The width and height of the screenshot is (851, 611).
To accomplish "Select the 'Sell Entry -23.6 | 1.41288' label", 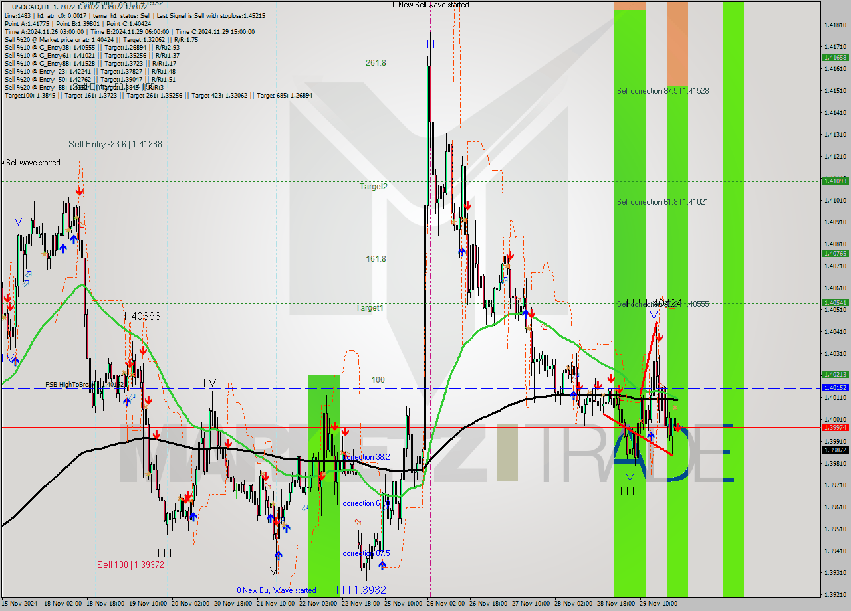I will 115,144.
